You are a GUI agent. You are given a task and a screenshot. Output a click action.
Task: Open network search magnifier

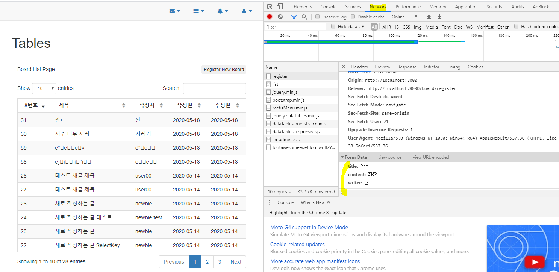point(304,17)
